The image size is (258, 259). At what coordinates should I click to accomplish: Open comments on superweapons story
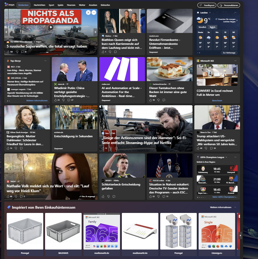(23, 52)
